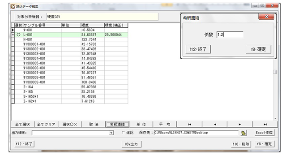The width and height of the screenshot is (290, 164).
Task: Click the 単位 column header
Action: [x=71, y=25]
